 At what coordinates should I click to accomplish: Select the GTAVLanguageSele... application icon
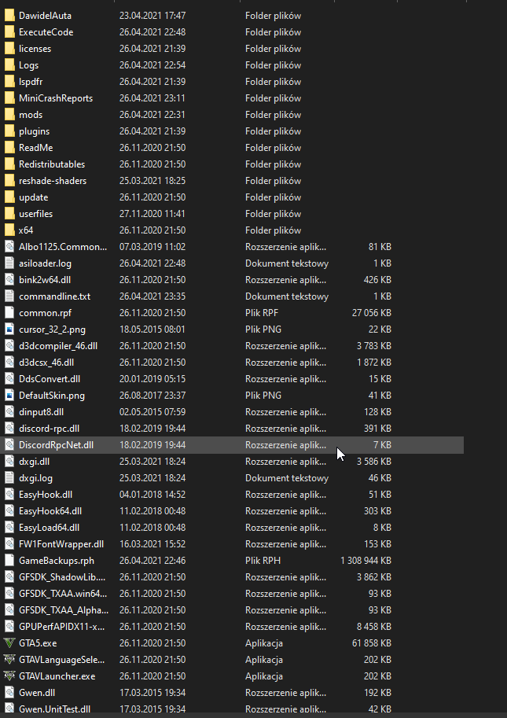point(9,659)
